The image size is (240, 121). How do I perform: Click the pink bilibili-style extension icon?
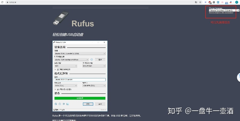[222, 2]
